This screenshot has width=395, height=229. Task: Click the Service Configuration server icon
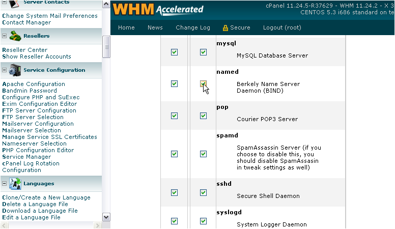point(15,70)
